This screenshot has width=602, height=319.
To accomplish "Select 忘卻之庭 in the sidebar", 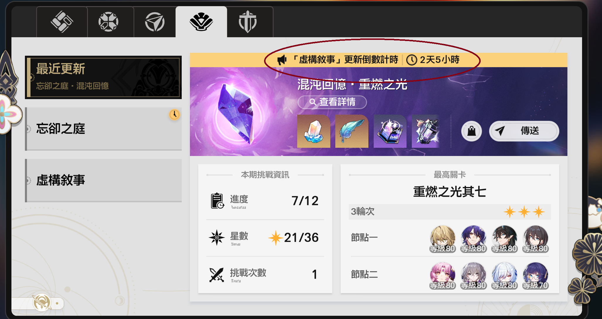I will (103, 129).
